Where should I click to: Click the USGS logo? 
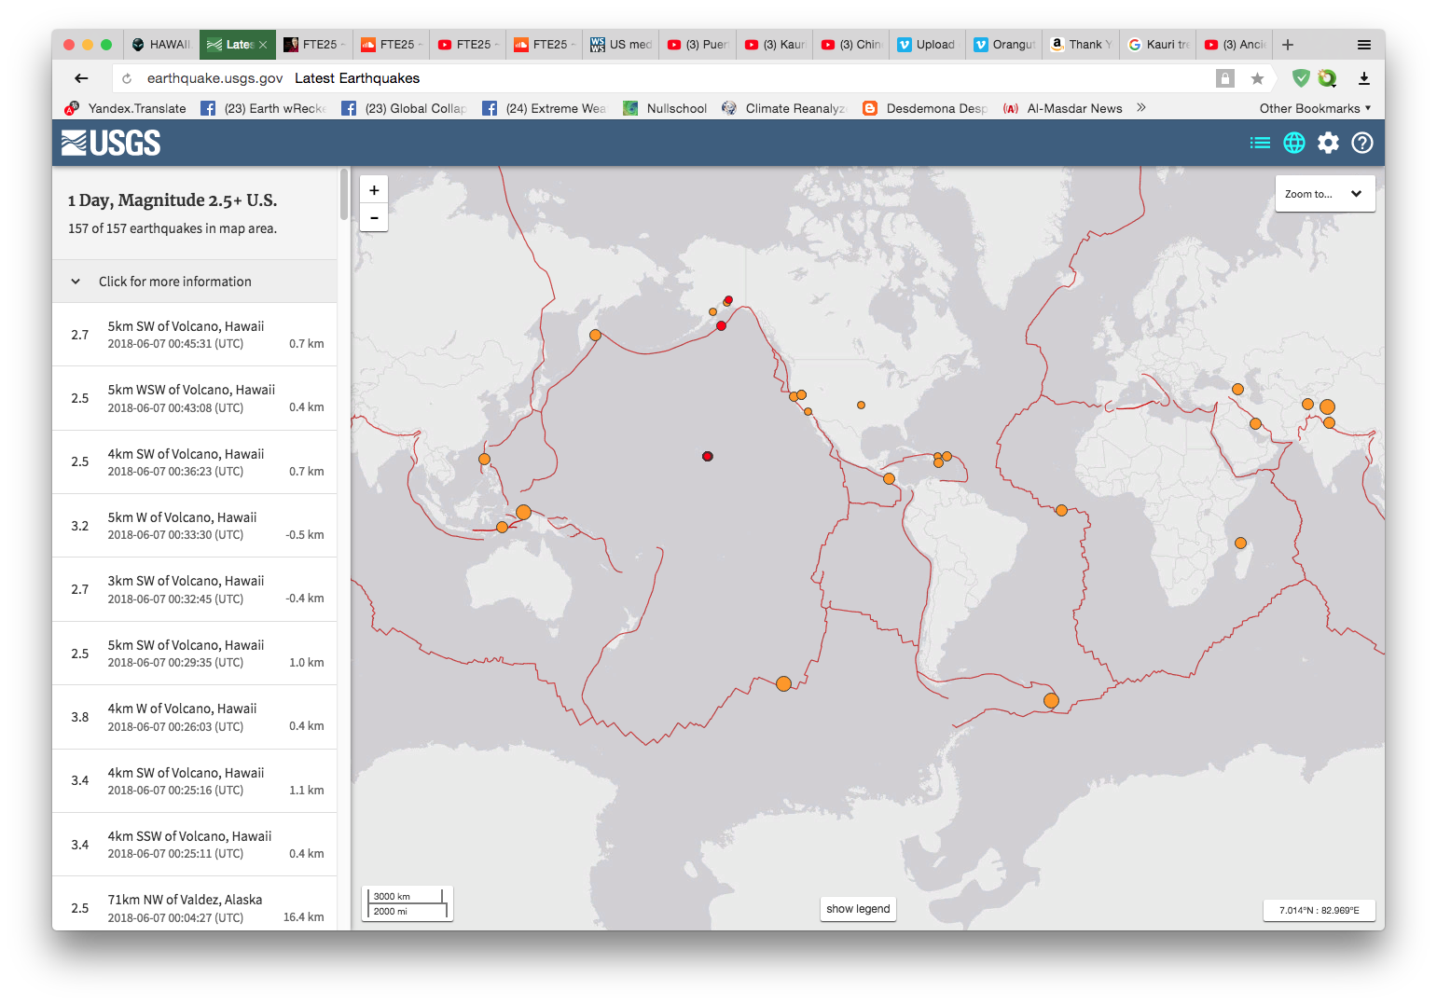[111, 143]
